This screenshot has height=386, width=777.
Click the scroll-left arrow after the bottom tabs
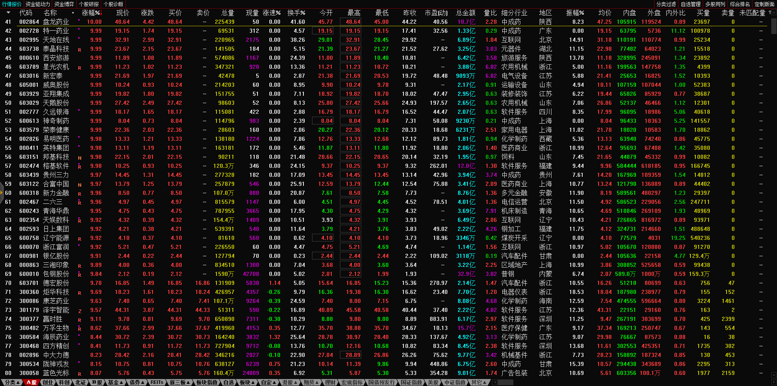(x=494, y=382)
